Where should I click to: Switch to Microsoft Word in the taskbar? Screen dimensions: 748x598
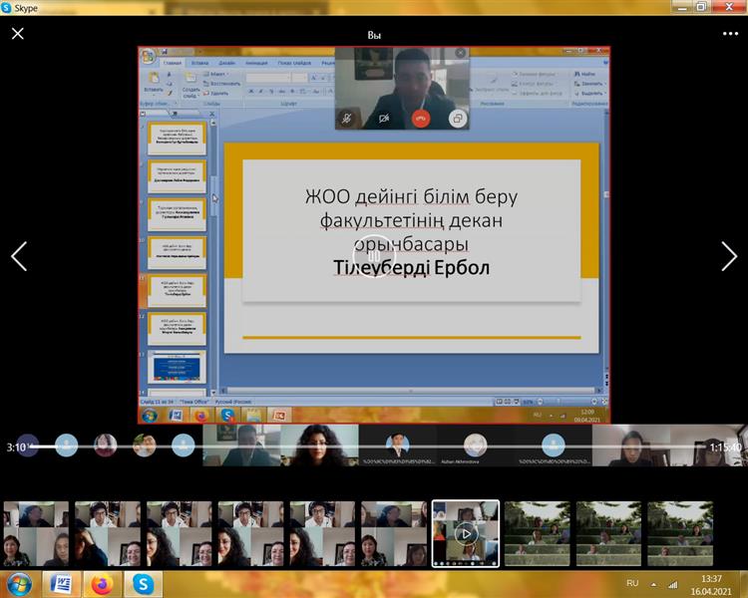60,583
